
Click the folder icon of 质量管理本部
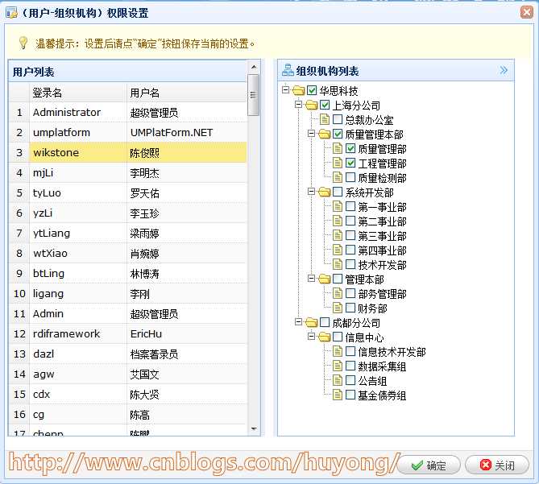point(325,134)
